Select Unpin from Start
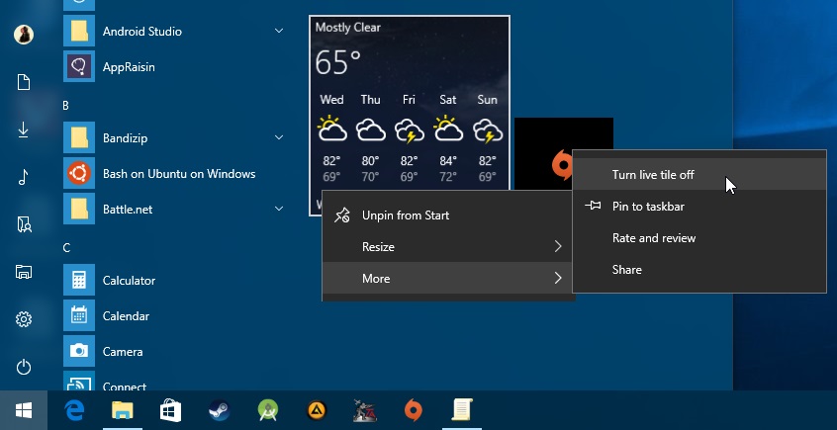The image size is (837, 430). coord(448,215)
